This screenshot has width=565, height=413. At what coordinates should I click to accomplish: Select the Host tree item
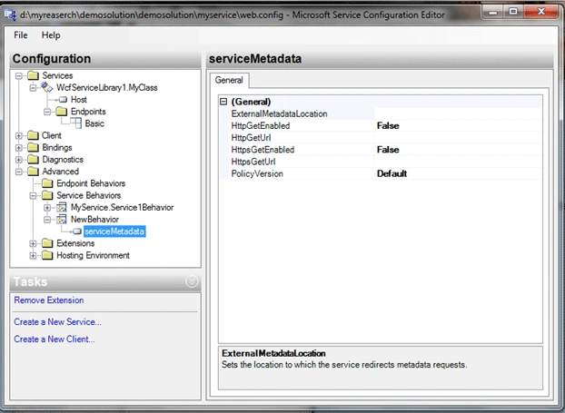pos(78,99)
